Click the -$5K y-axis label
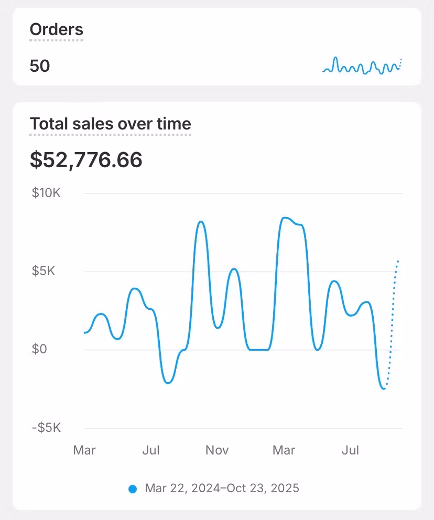 point(47,428)
